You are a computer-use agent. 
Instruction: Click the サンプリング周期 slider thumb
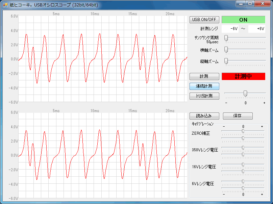click(226, 38)
